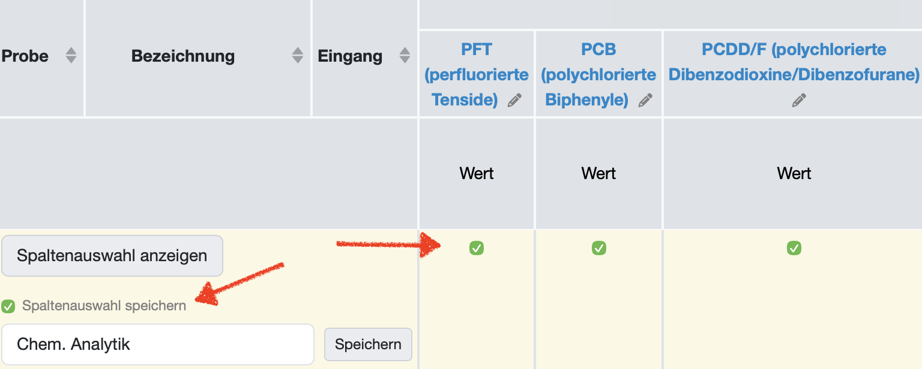Click the Probe column header
Screen dimensions: 922x369
pyautogui.click(x=25, y=56)
